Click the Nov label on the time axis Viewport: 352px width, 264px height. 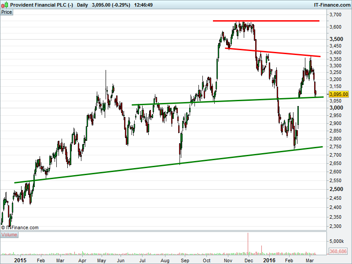click(x=228, y=260)
